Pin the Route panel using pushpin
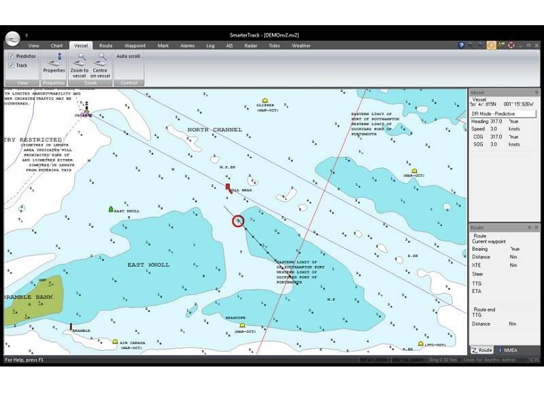Image resolution: width=544 pixels, height=408 pixels. [x=529, y=228]
